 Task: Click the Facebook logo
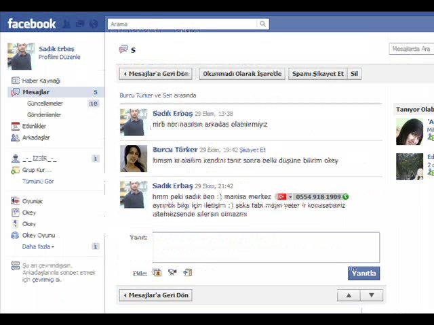(32, 24)
